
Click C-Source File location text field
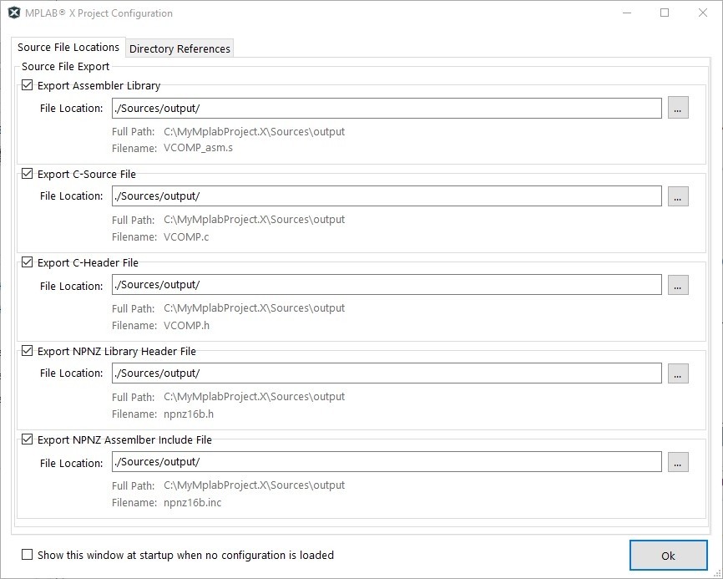(386, 196)
